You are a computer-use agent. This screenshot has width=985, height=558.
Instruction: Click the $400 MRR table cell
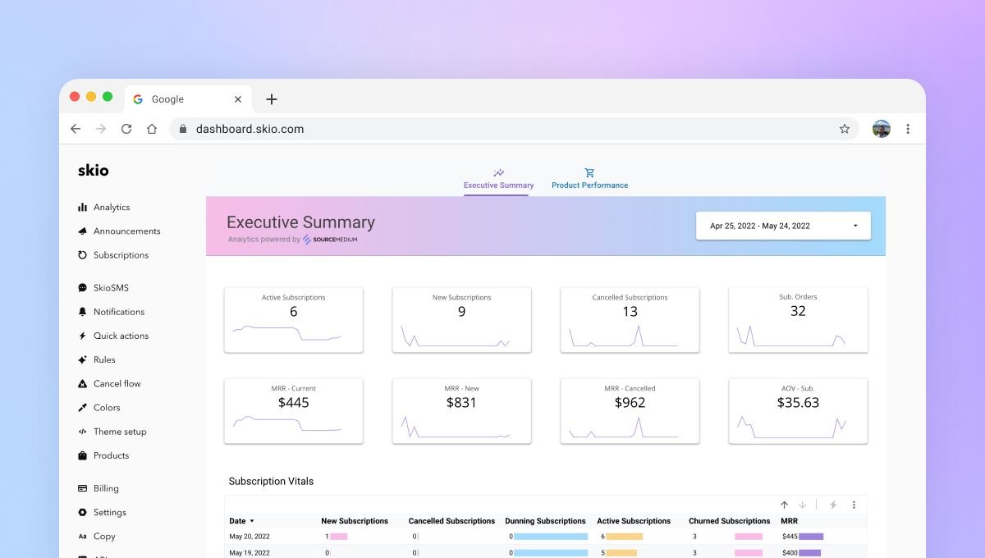[x=790, y=553]
